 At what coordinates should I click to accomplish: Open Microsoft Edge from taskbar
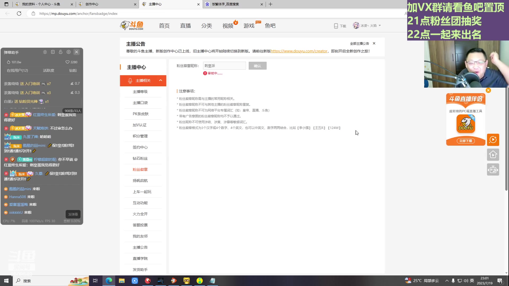[109, 281]
